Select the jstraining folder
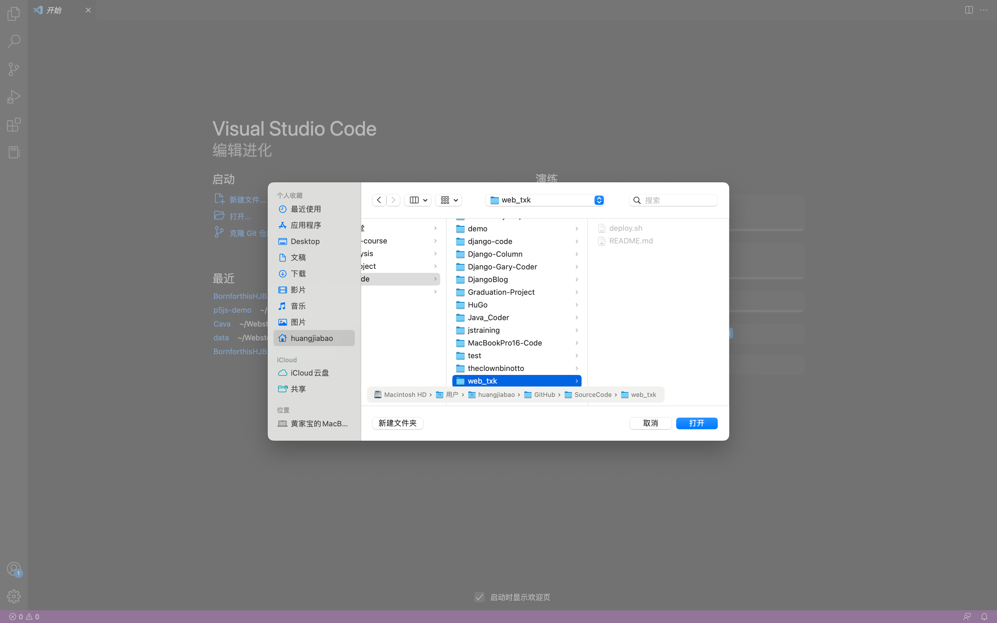The height and width of the screenshot is (623, 997). tap(517, 331)
